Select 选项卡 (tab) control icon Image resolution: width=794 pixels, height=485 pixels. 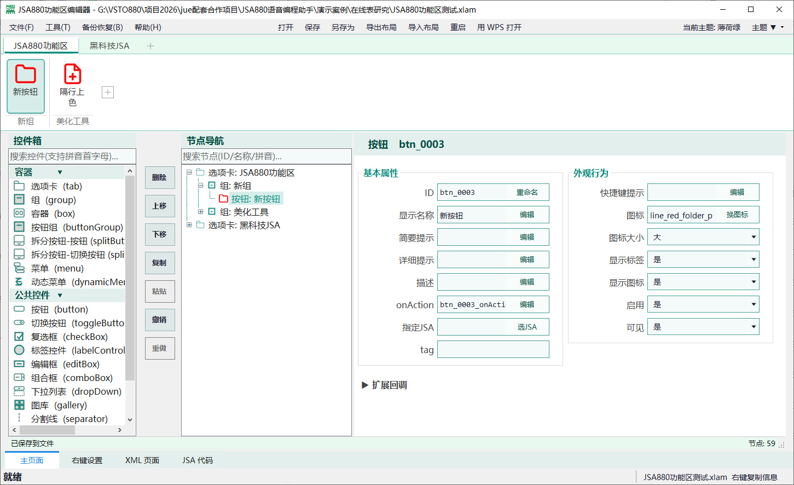point(19,186)
